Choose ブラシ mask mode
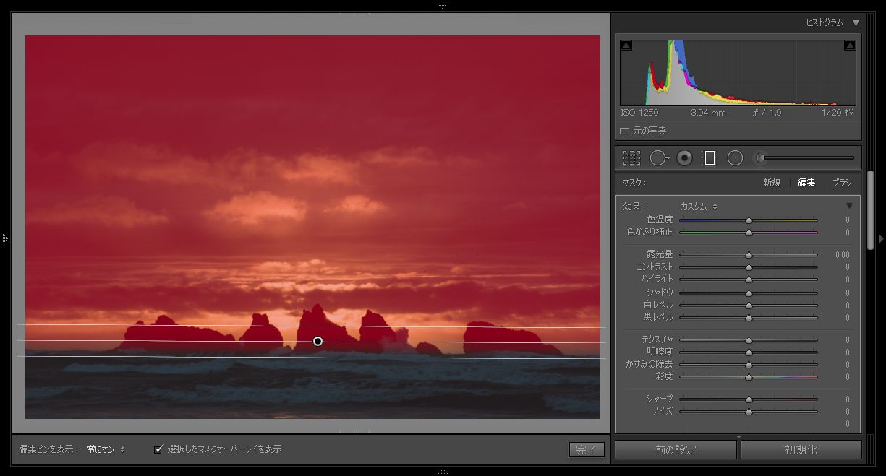This screenshot has width=886, height=476. 842,183
